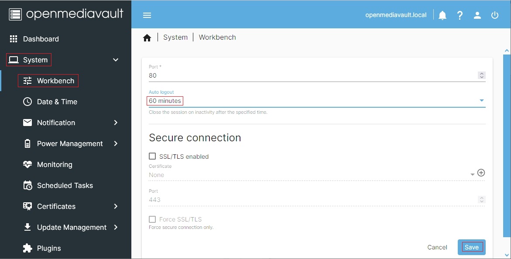
Task: Open the Auto logout dropdown
Action: 314,101
